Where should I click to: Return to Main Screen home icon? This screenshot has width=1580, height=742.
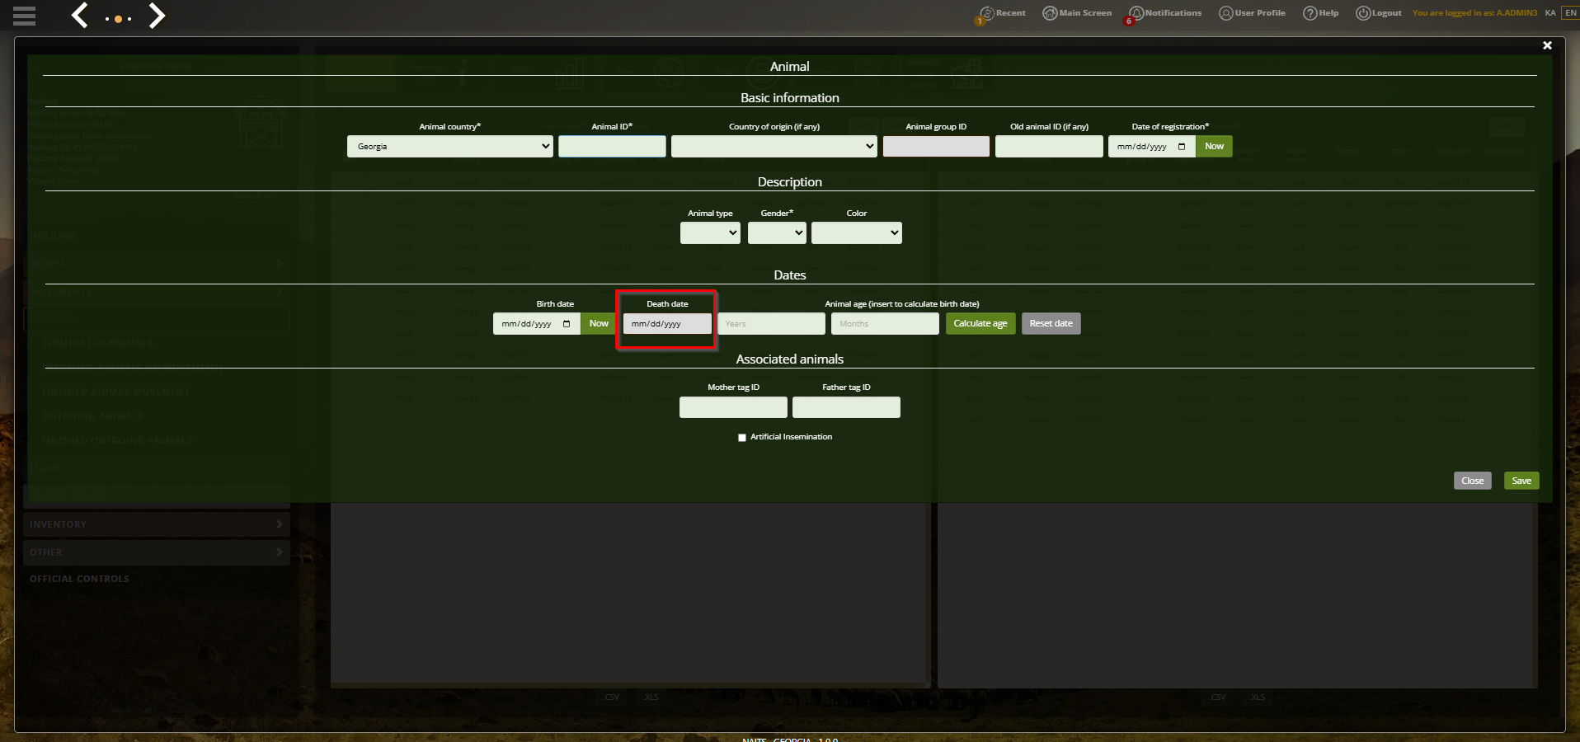(1050, 13)
